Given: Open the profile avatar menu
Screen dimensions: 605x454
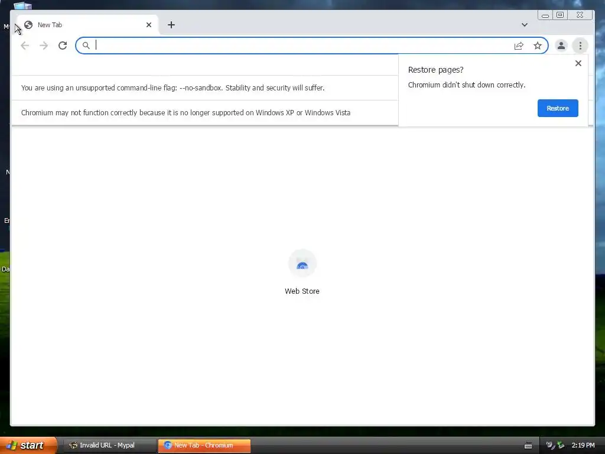Looking at the screenshot, I should point(561,46).
